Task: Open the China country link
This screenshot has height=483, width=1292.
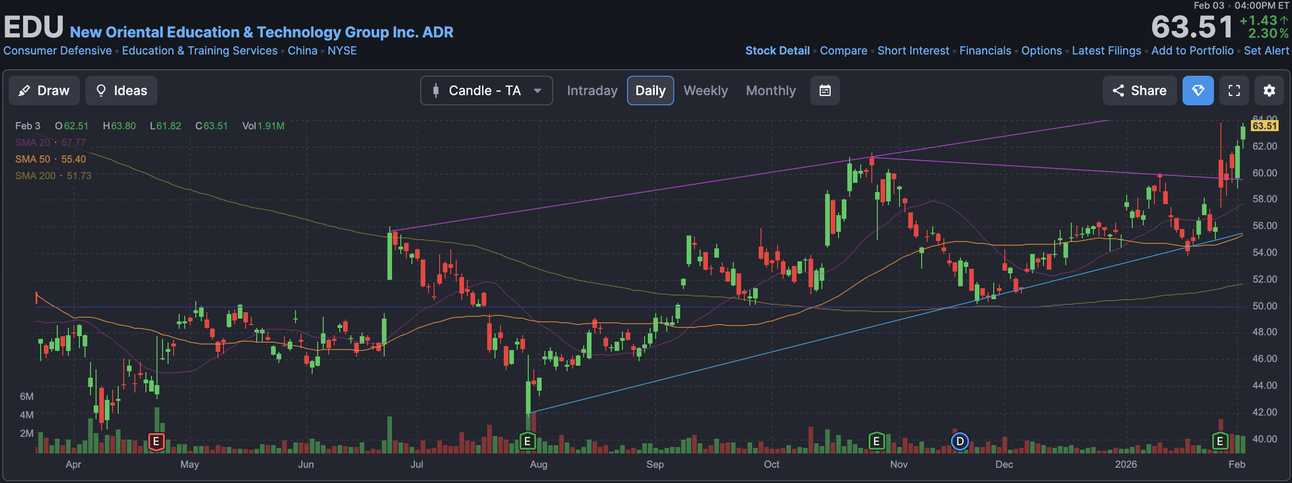Action: pyautogui.click(x=302, y=51)
